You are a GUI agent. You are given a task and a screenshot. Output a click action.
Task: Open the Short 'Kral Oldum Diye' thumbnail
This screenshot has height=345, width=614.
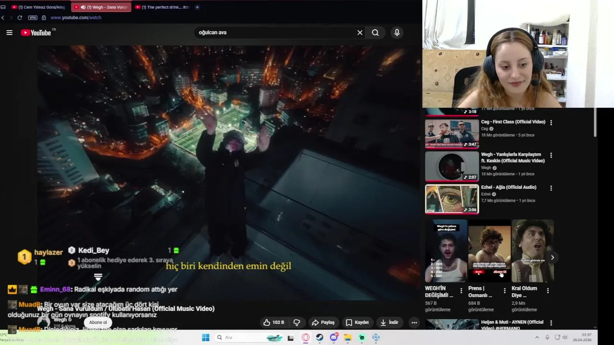pos(532,251)
